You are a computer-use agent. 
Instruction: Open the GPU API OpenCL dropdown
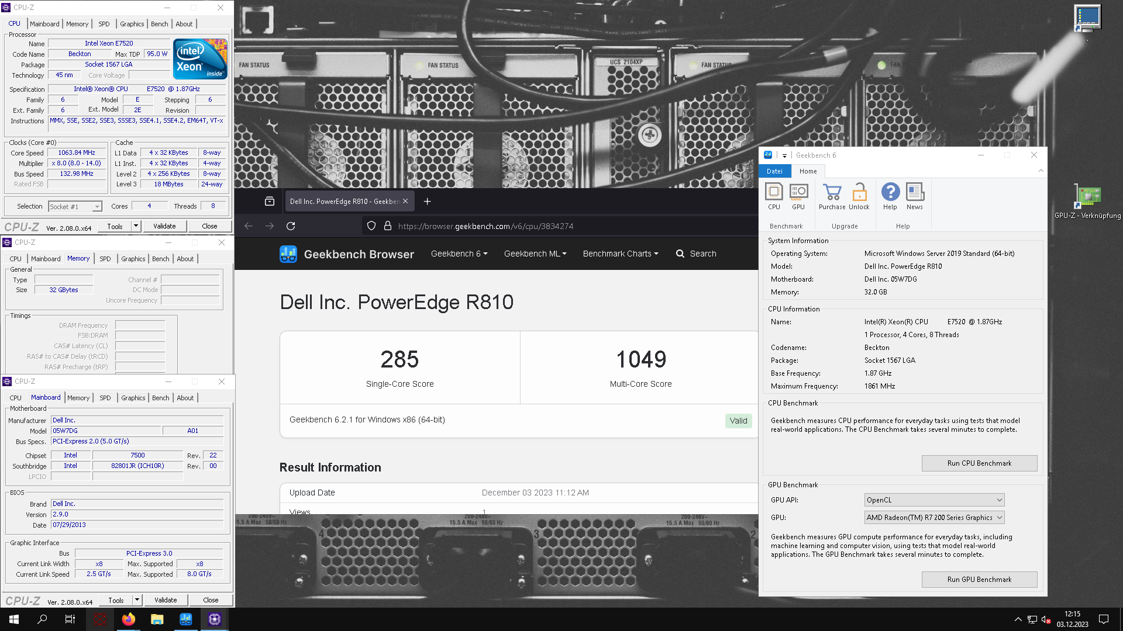point(934,500)
